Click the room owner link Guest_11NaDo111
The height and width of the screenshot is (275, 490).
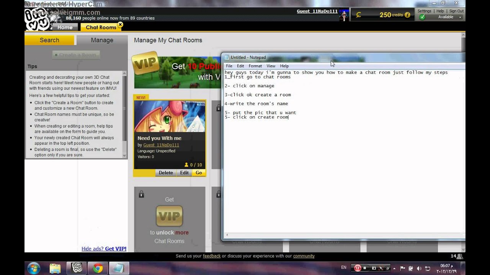(x=161, y=145)
